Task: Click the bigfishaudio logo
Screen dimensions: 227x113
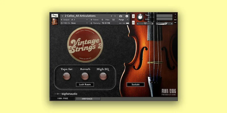Action: coord(66,94)
